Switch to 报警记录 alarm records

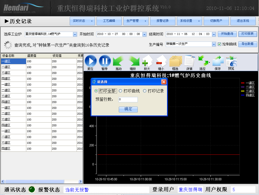(x=162, y=21)
